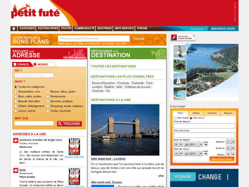Click the Bons Plans search field
Screen dimensions: 249x187
coord(94,38)
